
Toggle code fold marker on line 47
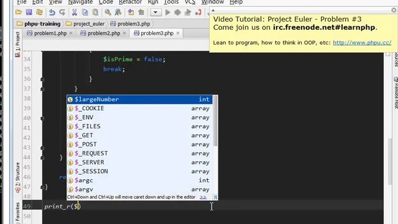tap(42, 187)
